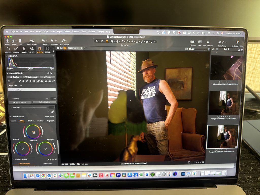This screenshot has width=260, height=195.
Task: Toggle the Before view comparison
Action: pos(193,42)
